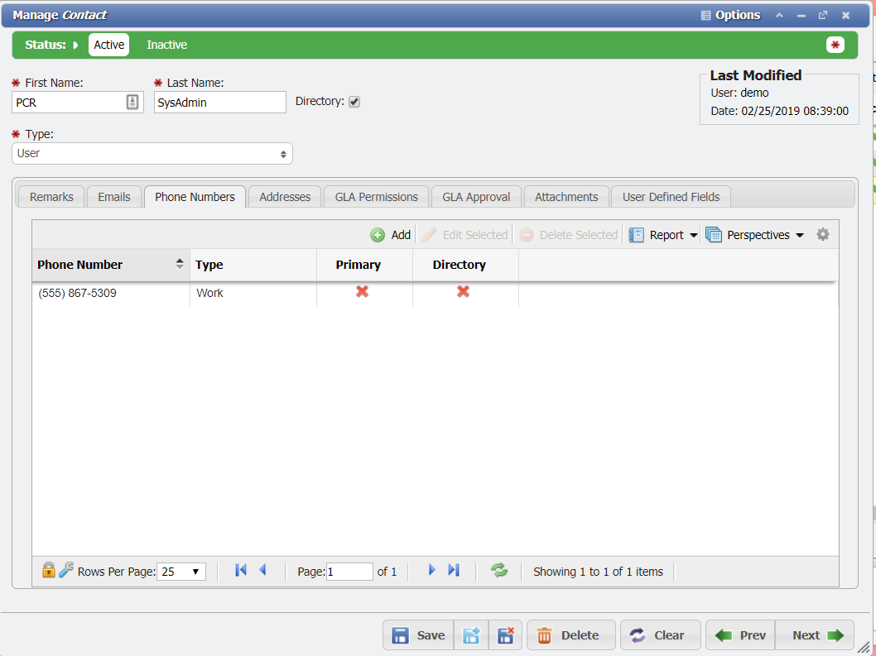The width and height of the screenshot is (876, 656).
Task: Add a new phone number
Action: pyautogui.click(x=391, y=235)
